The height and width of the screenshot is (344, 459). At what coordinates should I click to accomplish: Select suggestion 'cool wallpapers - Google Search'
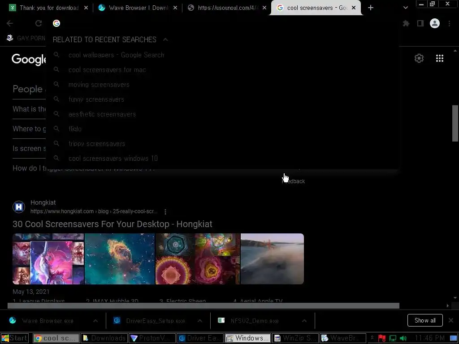[x=222, y=55]
